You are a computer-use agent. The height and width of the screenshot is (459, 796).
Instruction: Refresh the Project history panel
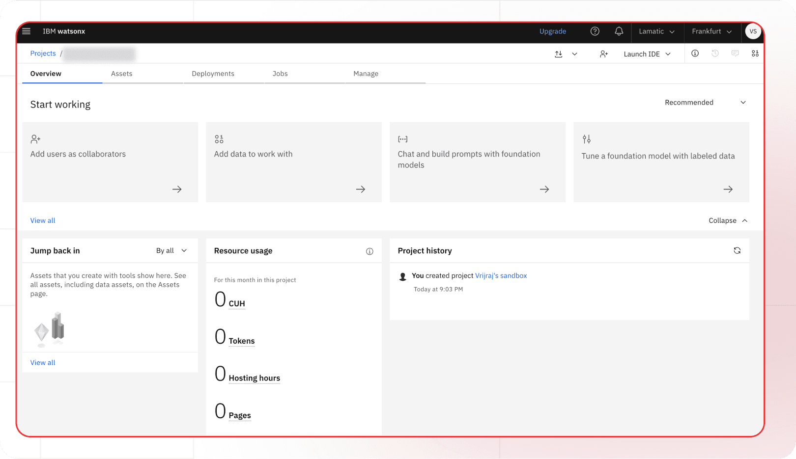point(737,251)
